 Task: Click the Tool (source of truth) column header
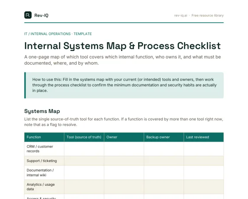pyautogui.click(x=84, y=137)
